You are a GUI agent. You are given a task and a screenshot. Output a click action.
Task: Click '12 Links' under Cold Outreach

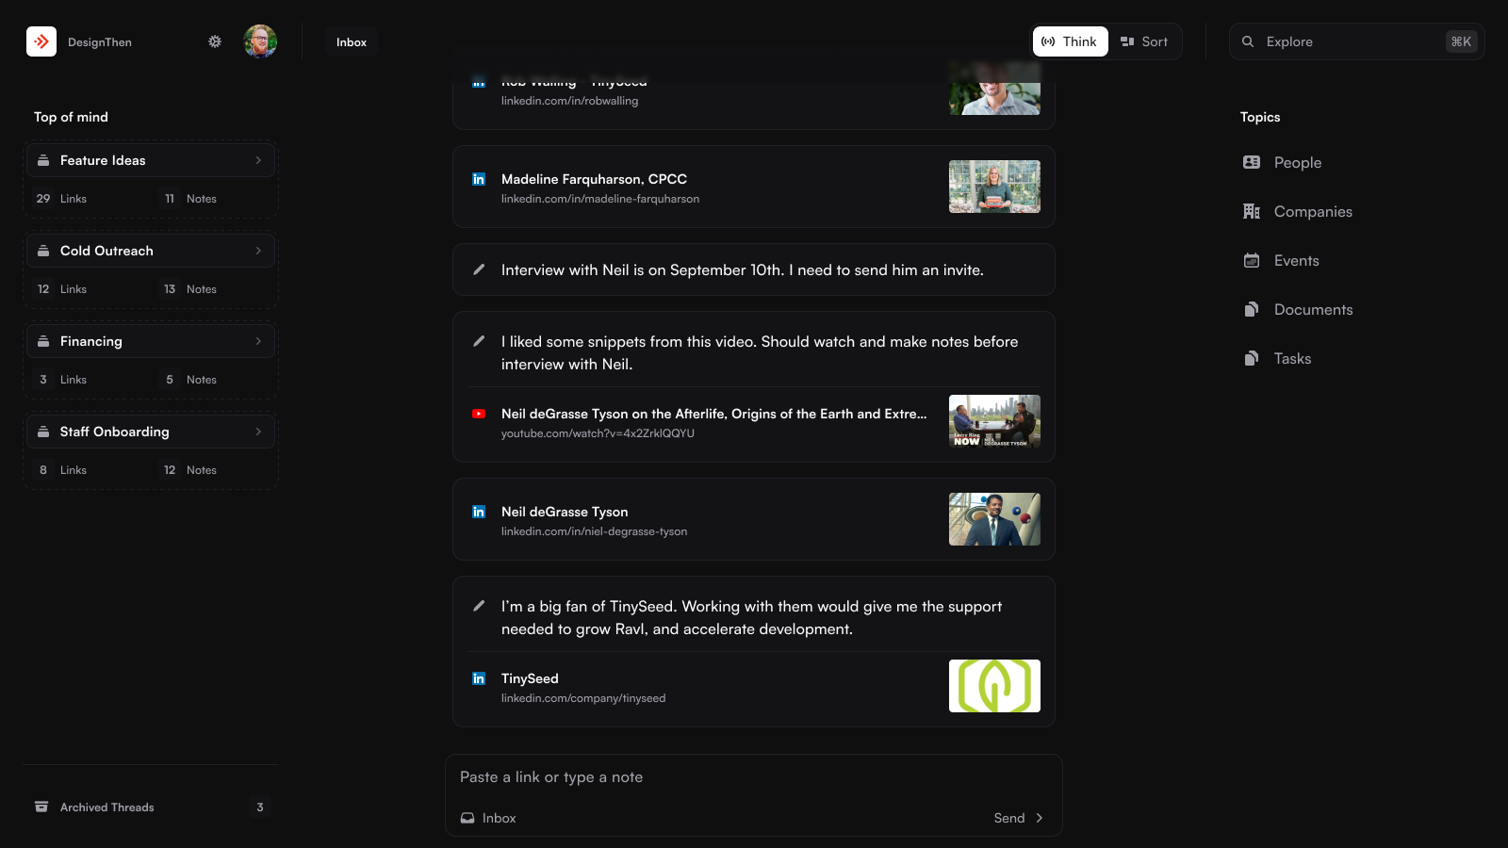pos(62,289)
